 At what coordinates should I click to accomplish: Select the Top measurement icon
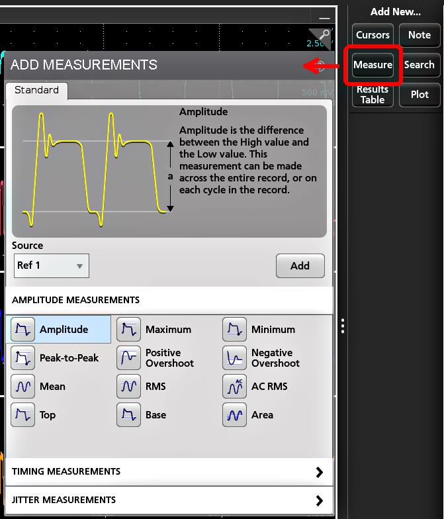[x=23, y=415]
